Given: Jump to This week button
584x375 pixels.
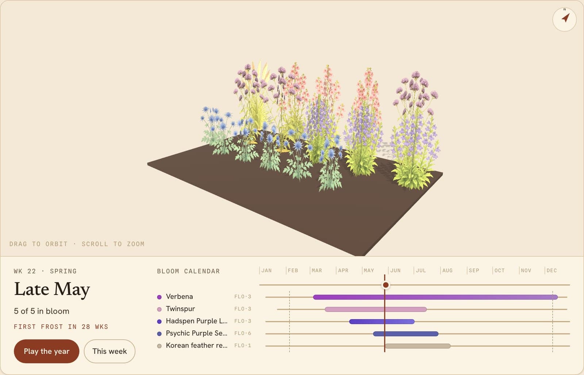Looking at the screenshot, I should (x=109, y=351).
